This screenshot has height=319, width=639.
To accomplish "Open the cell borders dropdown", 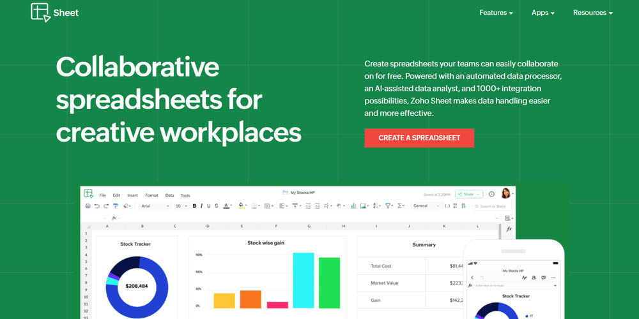I will (256, 206).
